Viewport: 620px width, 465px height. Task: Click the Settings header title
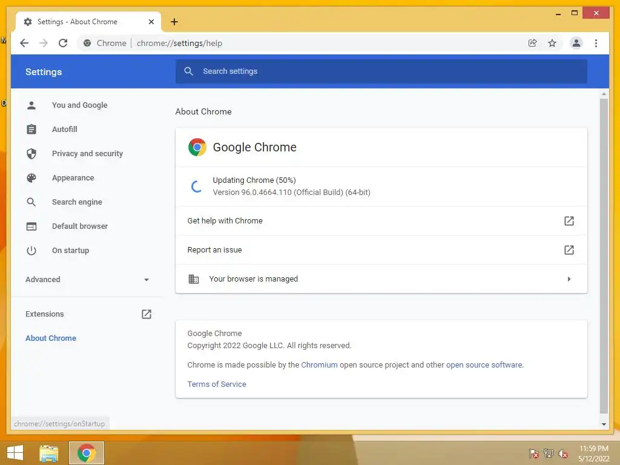click(44, 71)
